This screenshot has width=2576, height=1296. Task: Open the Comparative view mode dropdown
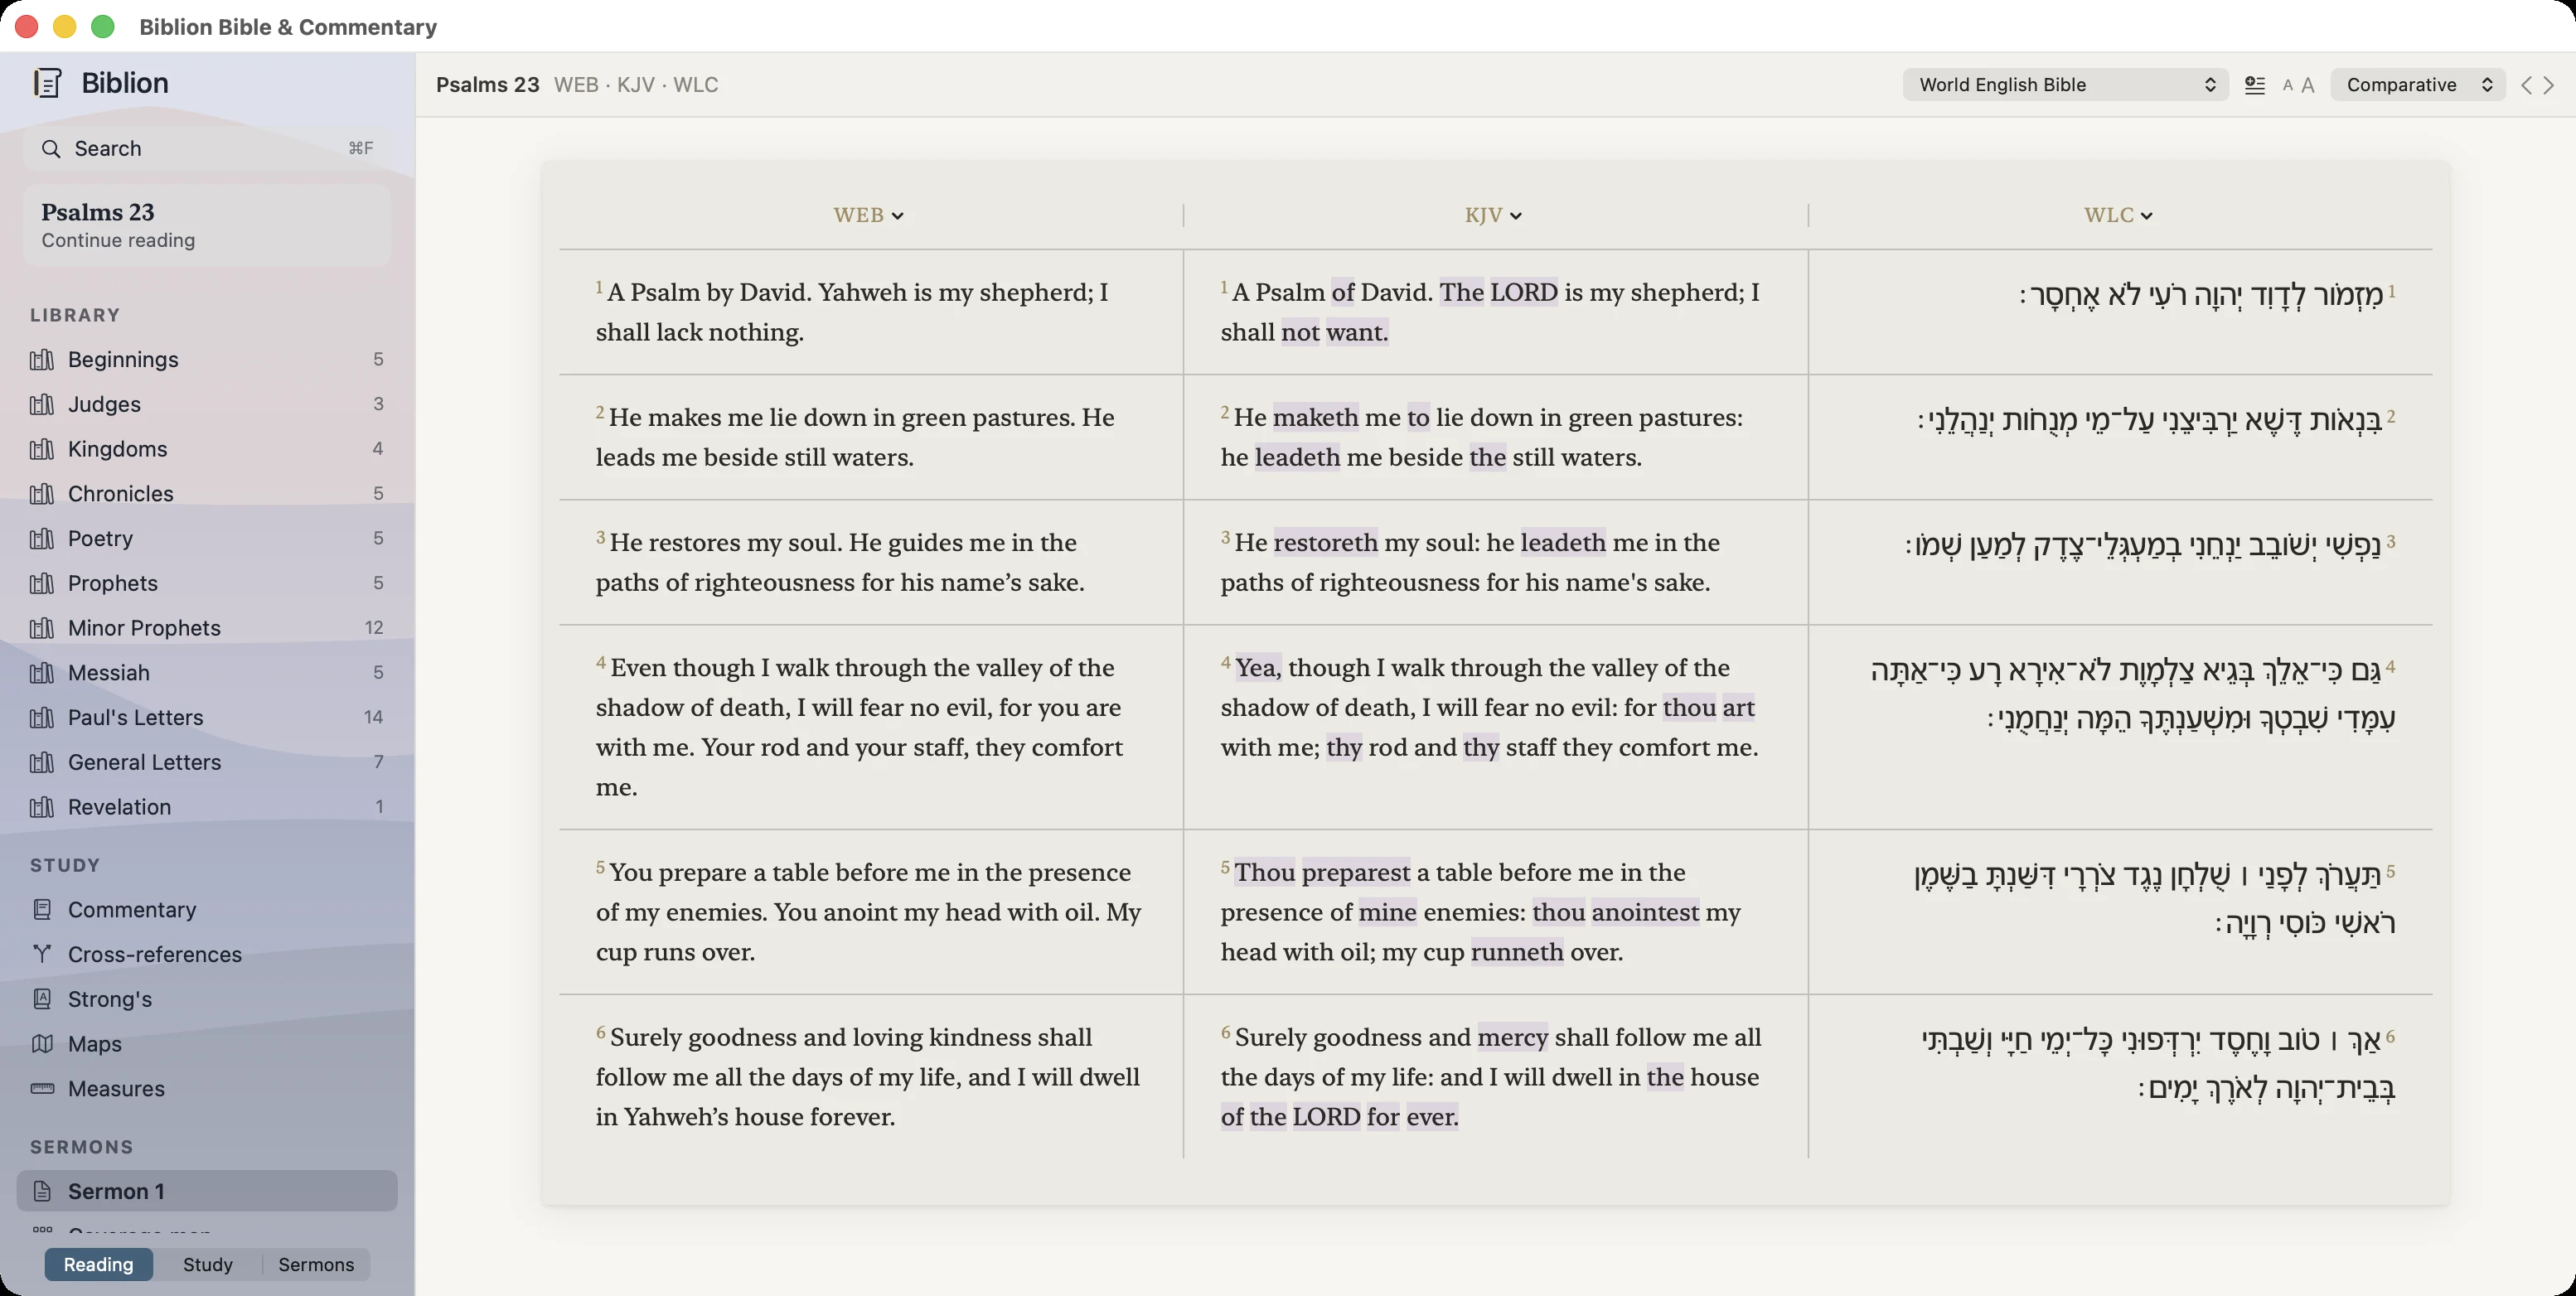click(2418, 85)
